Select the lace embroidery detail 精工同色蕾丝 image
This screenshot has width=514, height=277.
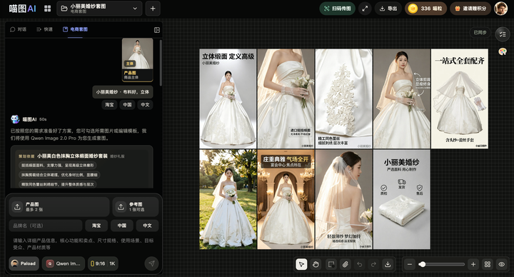344,99
